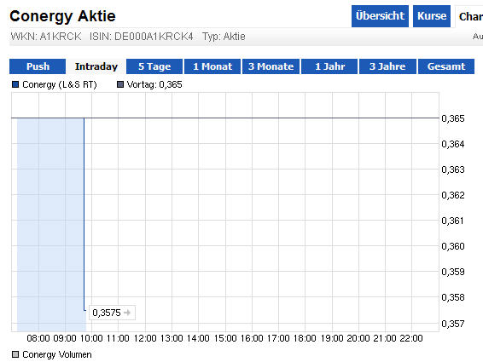483x362 pixels.
Task: Click the 0,365 y-axis label
Action: pyautogui.click(x=453, y=118)
